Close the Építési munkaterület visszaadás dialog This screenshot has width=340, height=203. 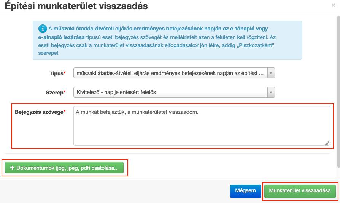(x=333, y=5)
